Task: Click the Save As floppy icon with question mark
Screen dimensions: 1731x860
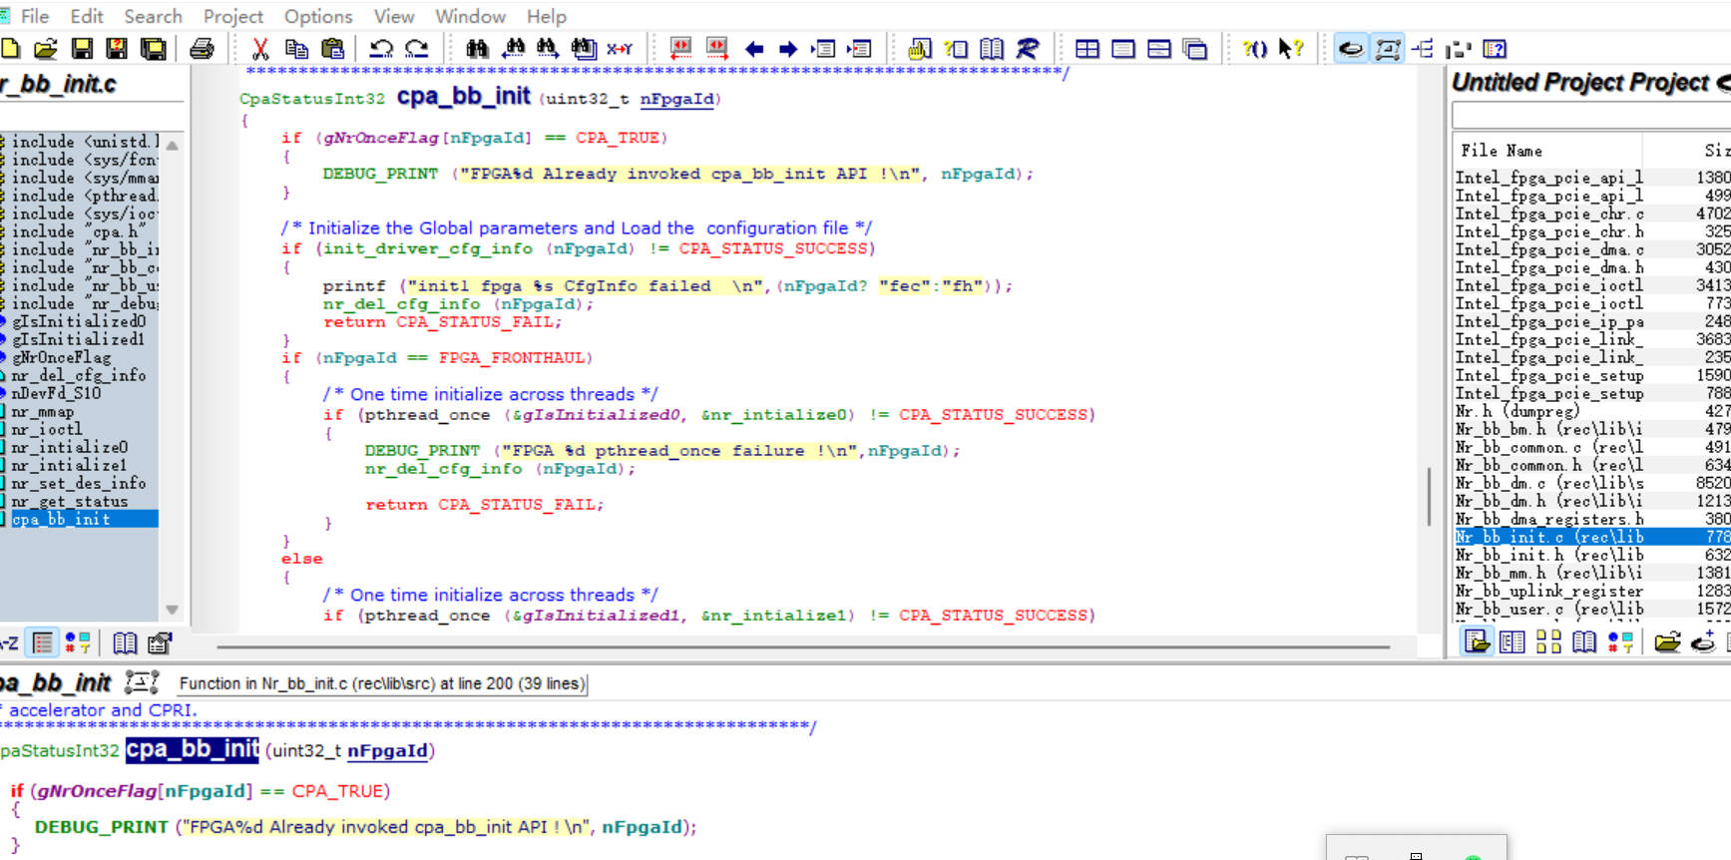Action: coord(118,48)
